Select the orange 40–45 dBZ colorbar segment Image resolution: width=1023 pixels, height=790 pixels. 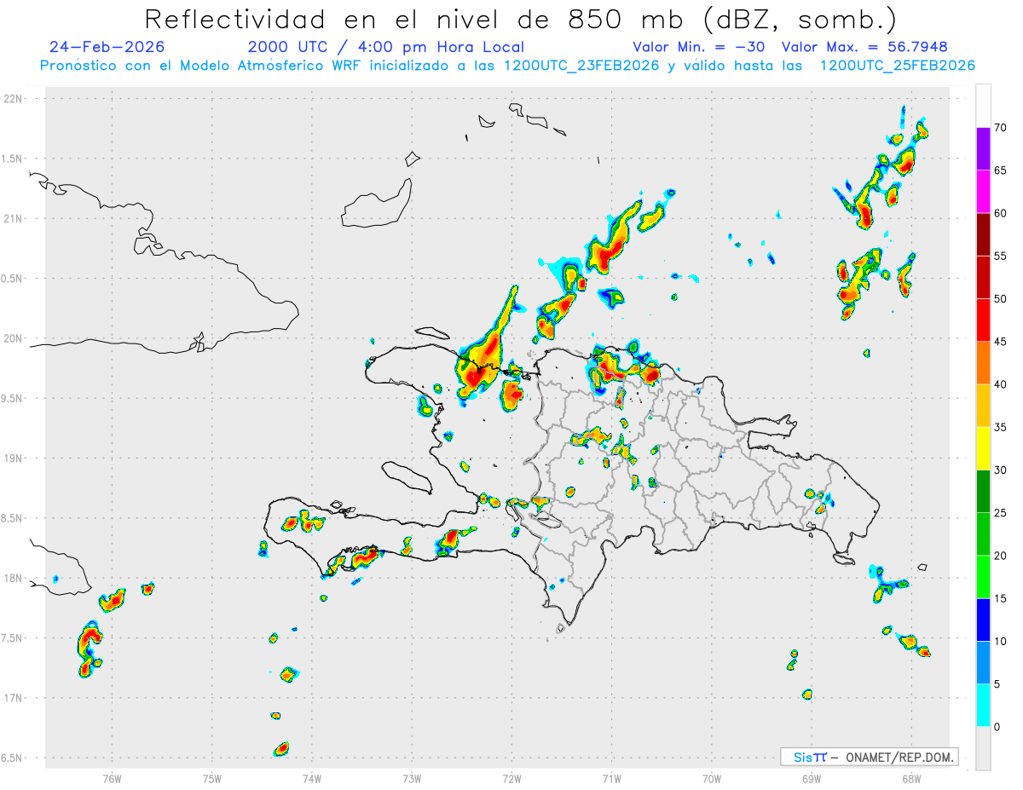point(983,363)
